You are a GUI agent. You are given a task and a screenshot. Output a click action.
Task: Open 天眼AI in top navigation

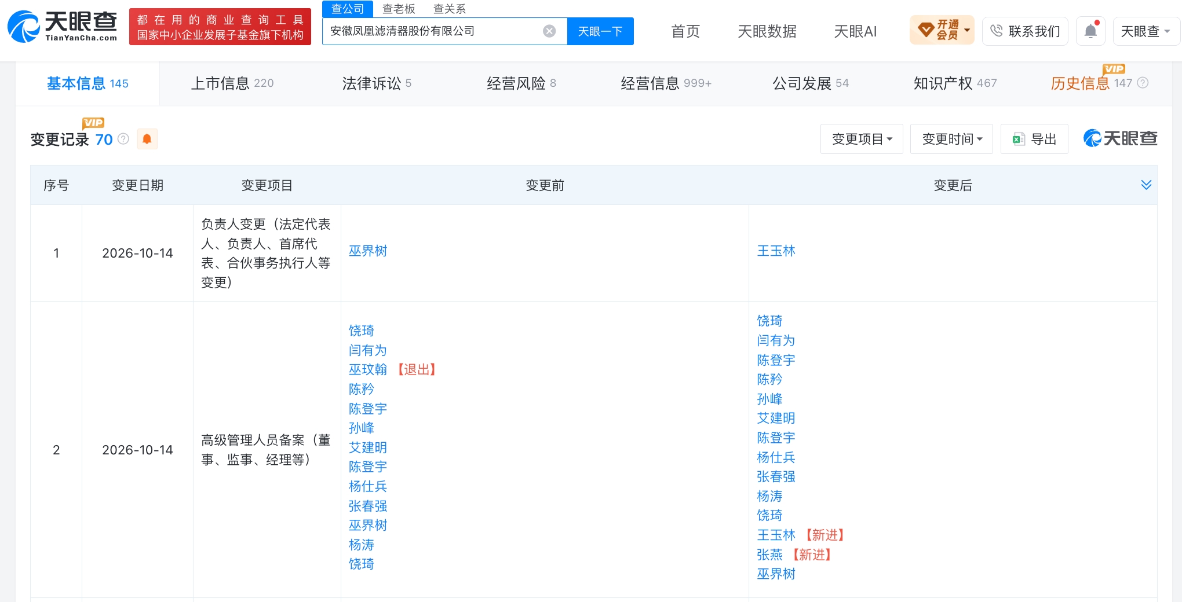pyautogui.click(x=855, y=31)
